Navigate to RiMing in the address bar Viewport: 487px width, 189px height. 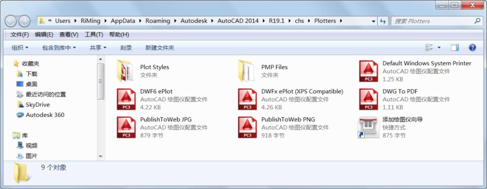click(90, 21)
